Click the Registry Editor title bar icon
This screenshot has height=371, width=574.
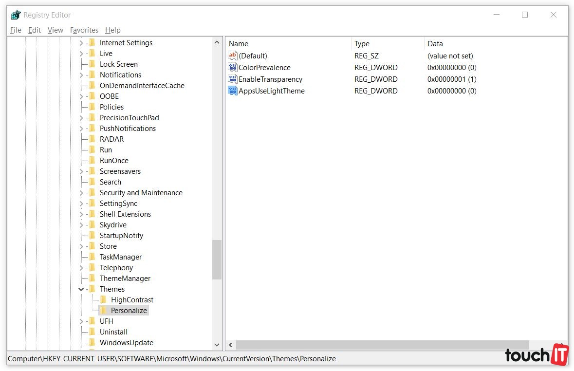16,15
